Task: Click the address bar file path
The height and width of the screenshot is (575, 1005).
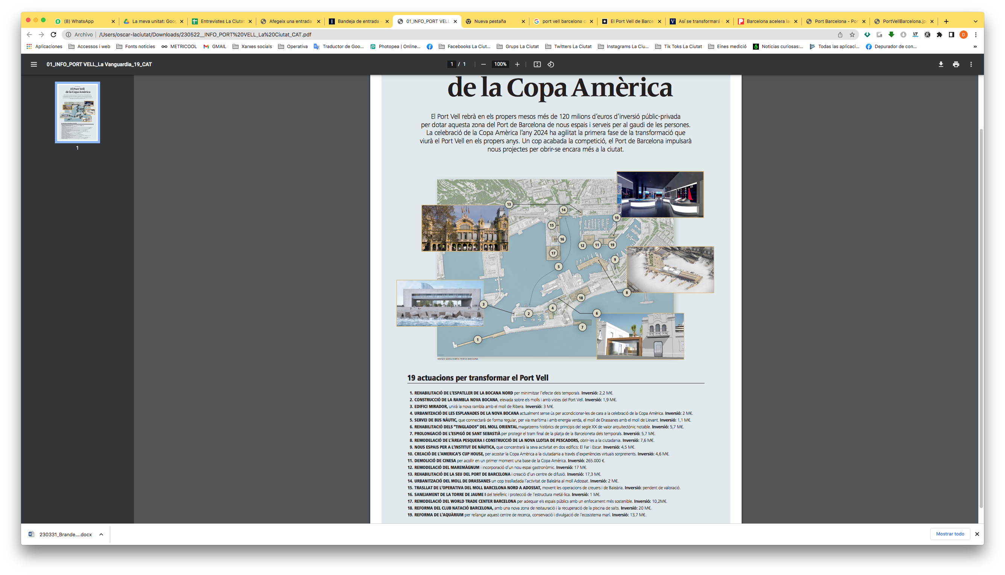Action: tap(205, 35)
